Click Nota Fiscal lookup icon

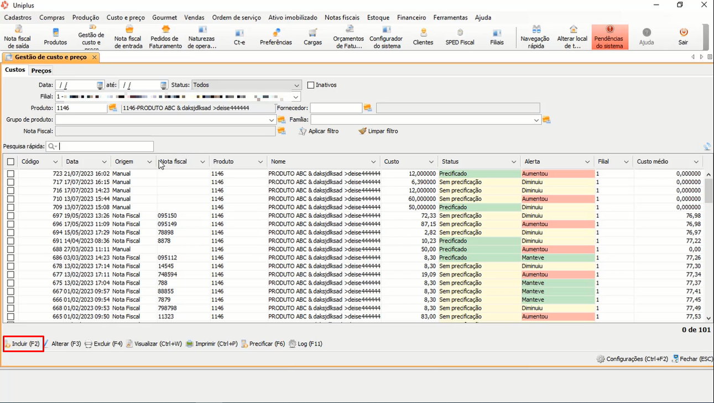point(282,131)
